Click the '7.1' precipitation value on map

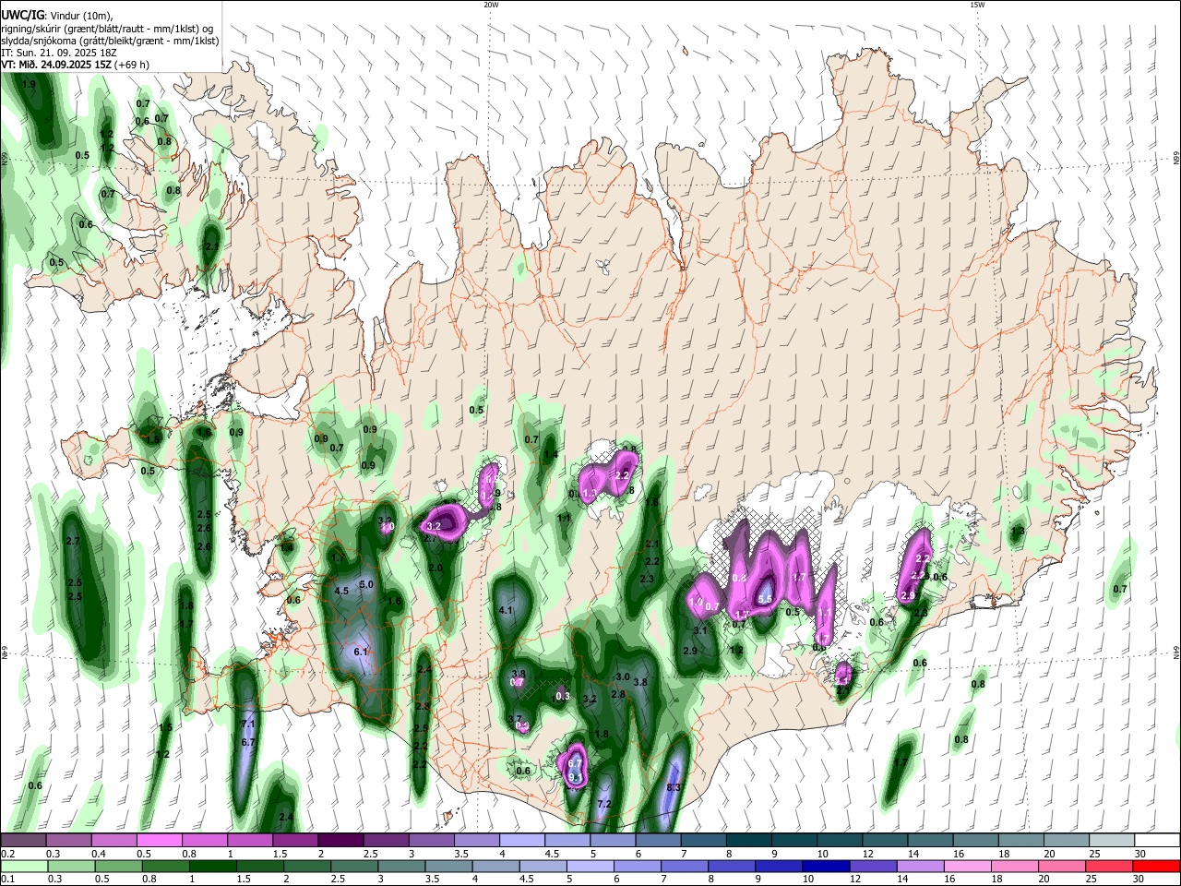(247, 724)
